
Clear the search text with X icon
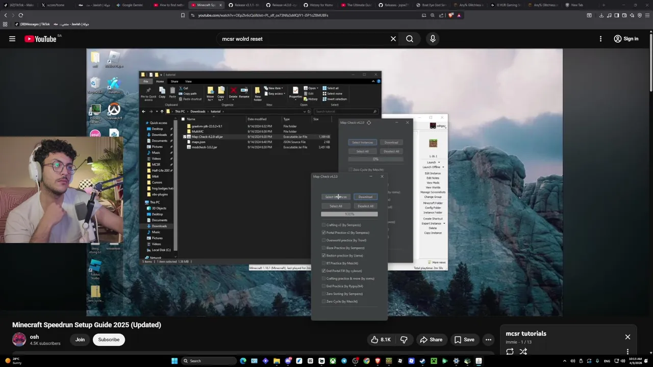coord(393,39)
